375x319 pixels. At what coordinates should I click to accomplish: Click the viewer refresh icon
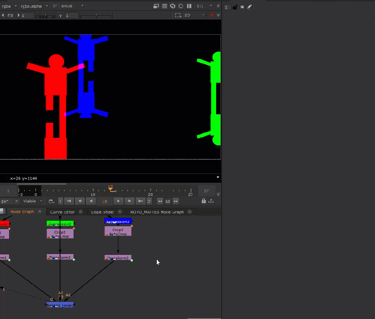173,6
